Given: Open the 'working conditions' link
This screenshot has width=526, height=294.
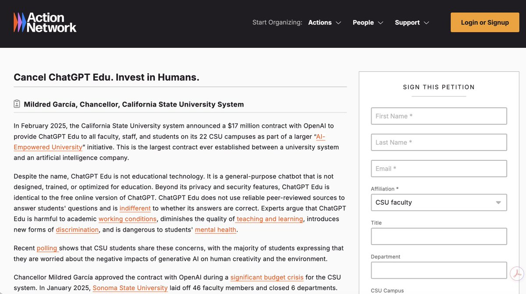Looking at the screenshot, I should 127,219.
